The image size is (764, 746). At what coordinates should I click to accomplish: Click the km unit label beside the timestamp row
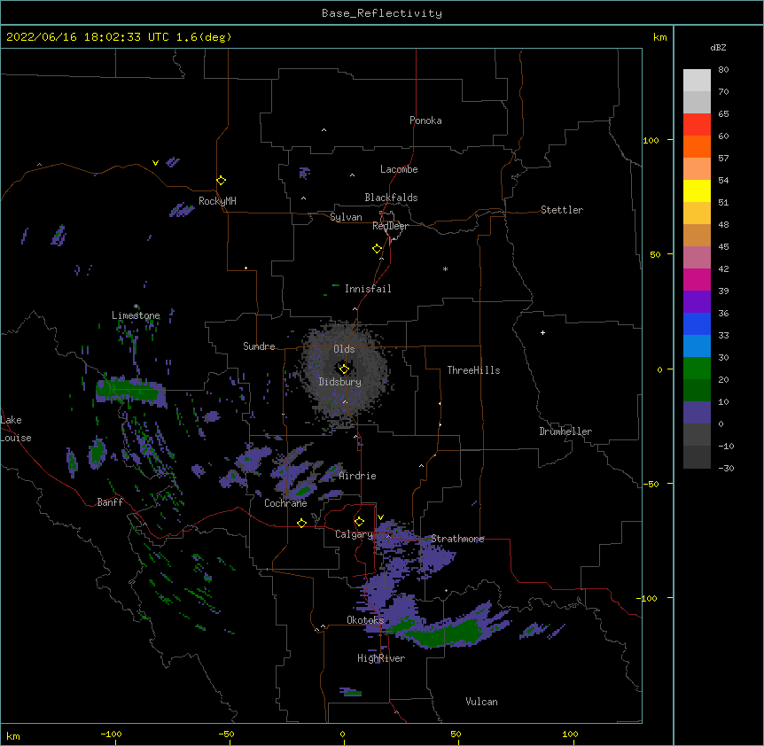(x=660, y=37)
